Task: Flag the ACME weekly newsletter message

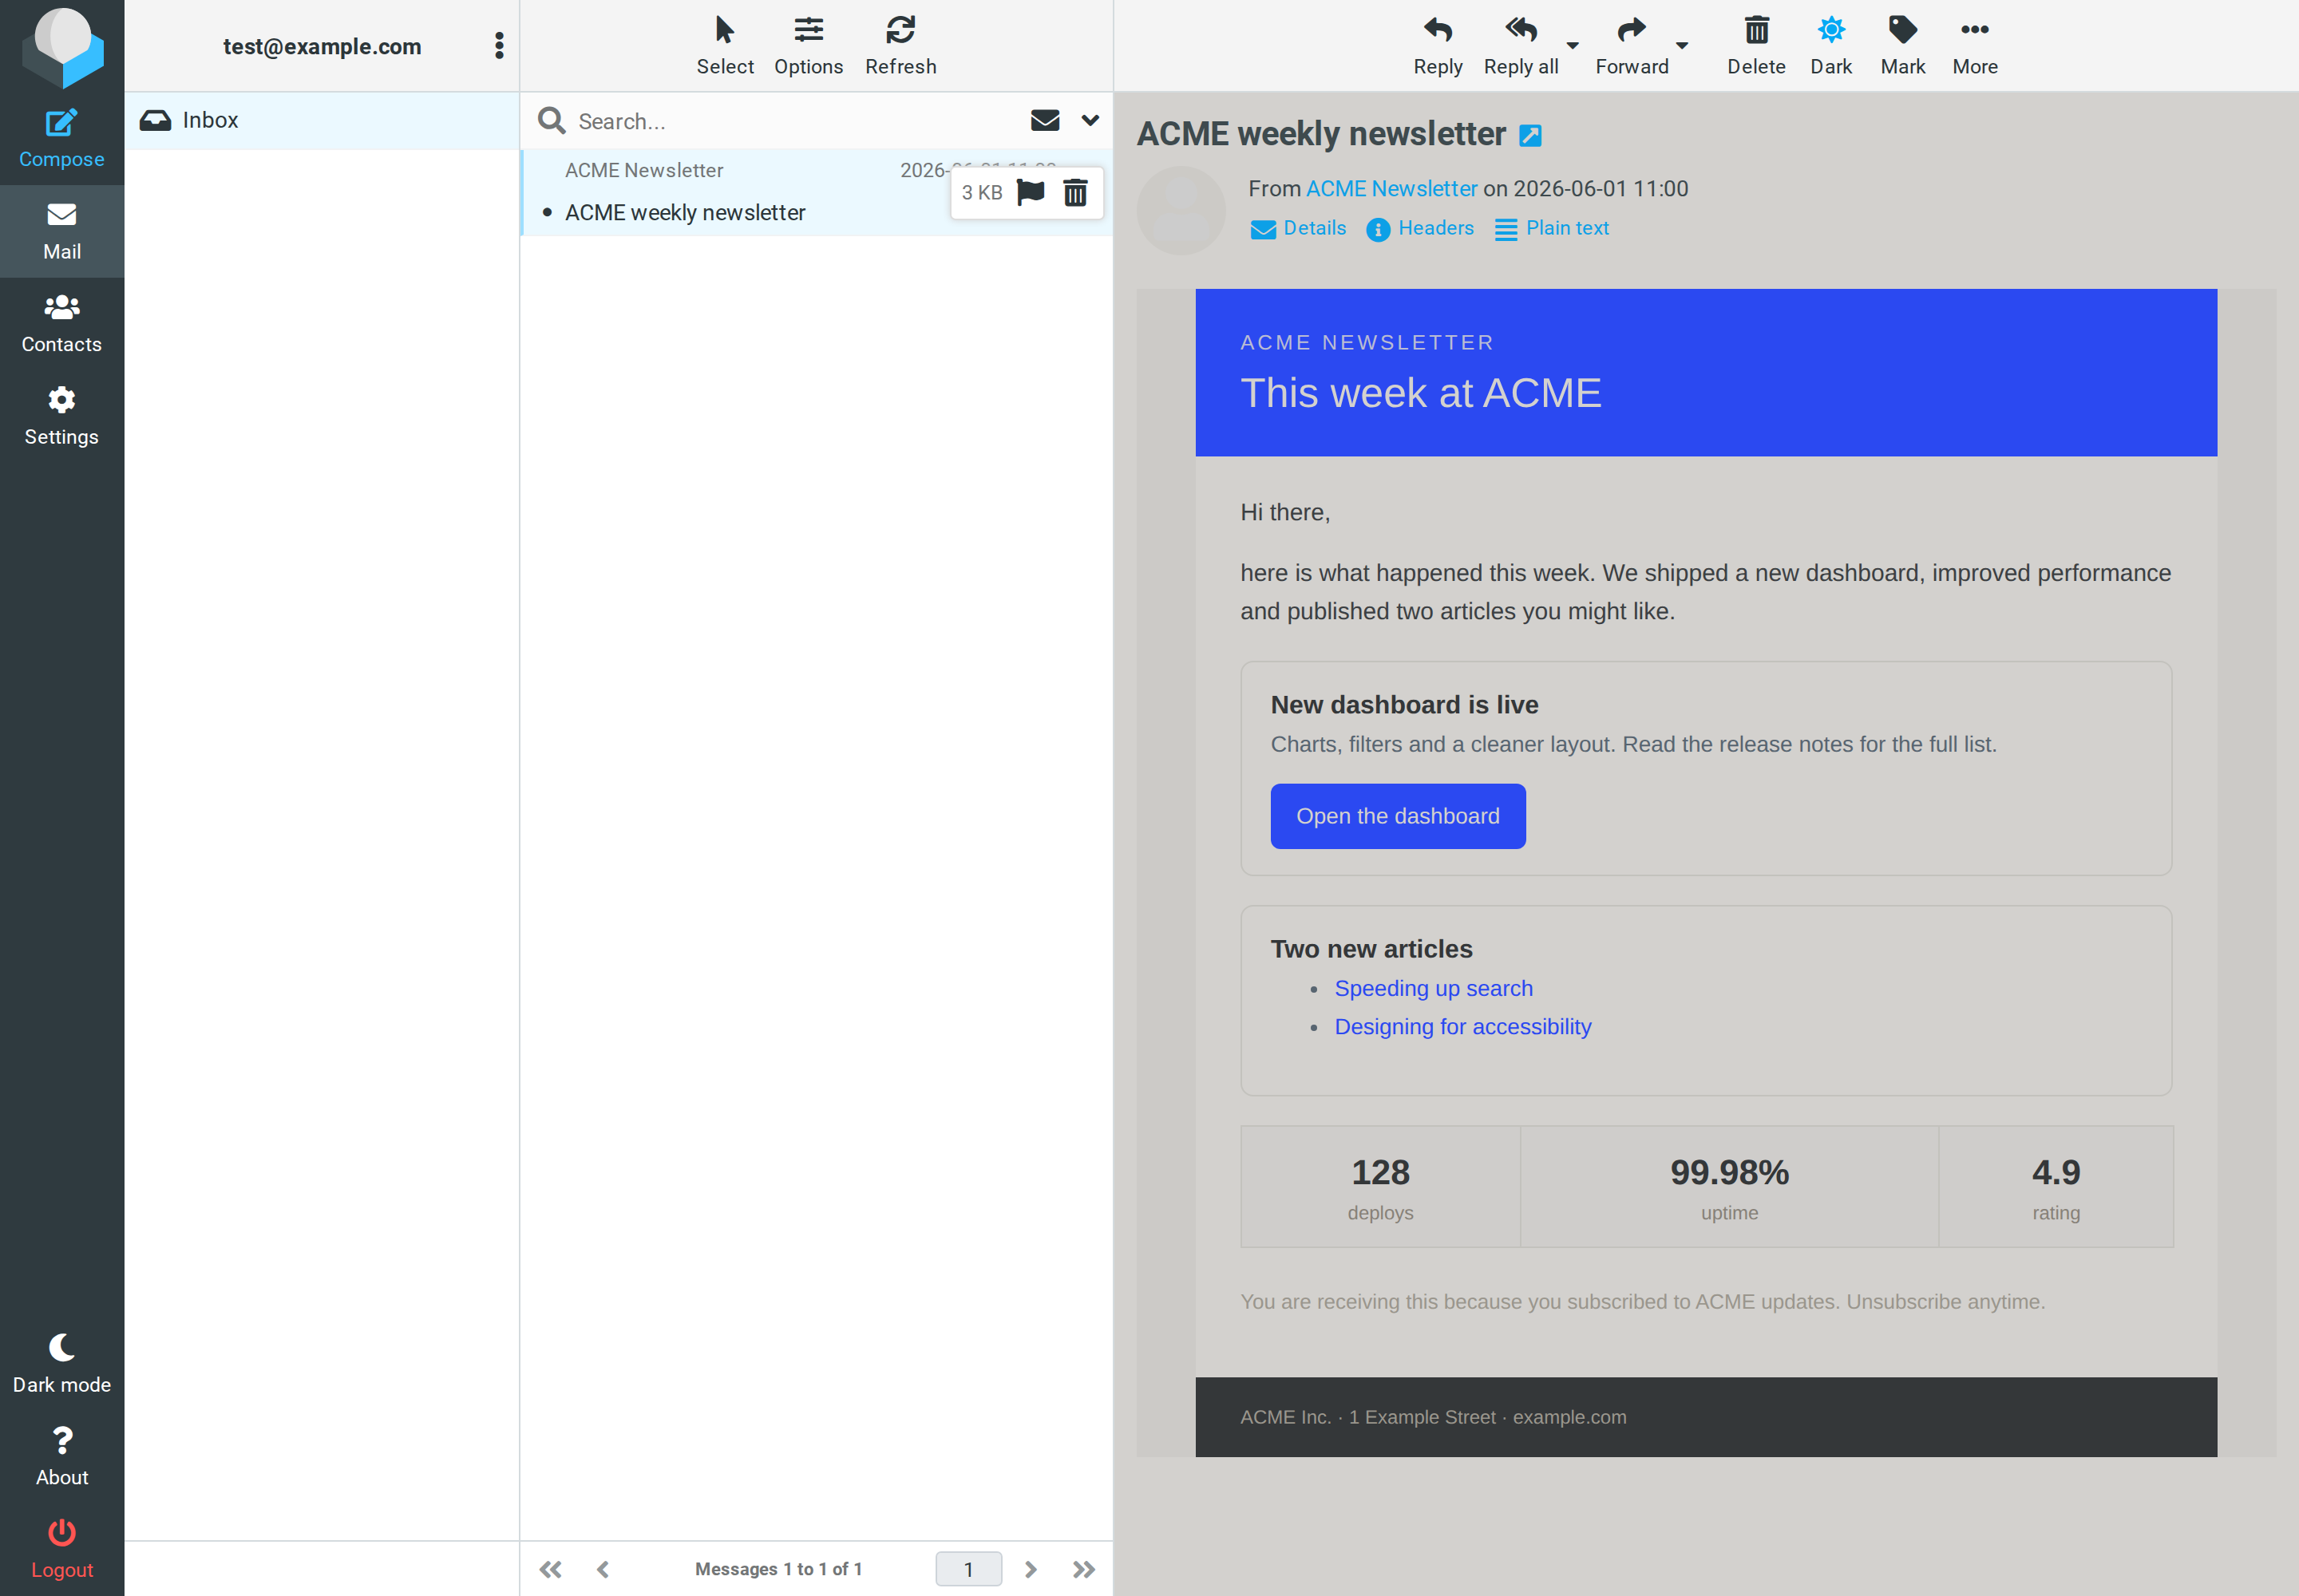Action: tap(1031, 192)
